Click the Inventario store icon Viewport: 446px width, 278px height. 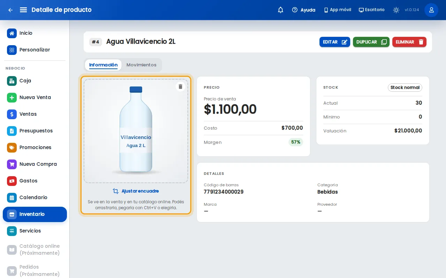tap(12, 214)
